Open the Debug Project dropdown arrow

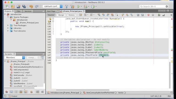(89, 7)
